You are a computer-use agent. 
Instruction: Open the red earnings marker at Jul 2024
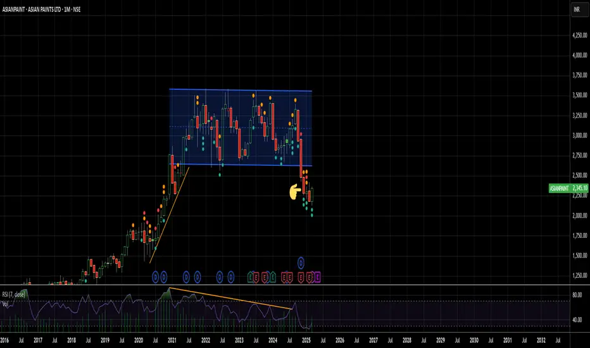290,277
